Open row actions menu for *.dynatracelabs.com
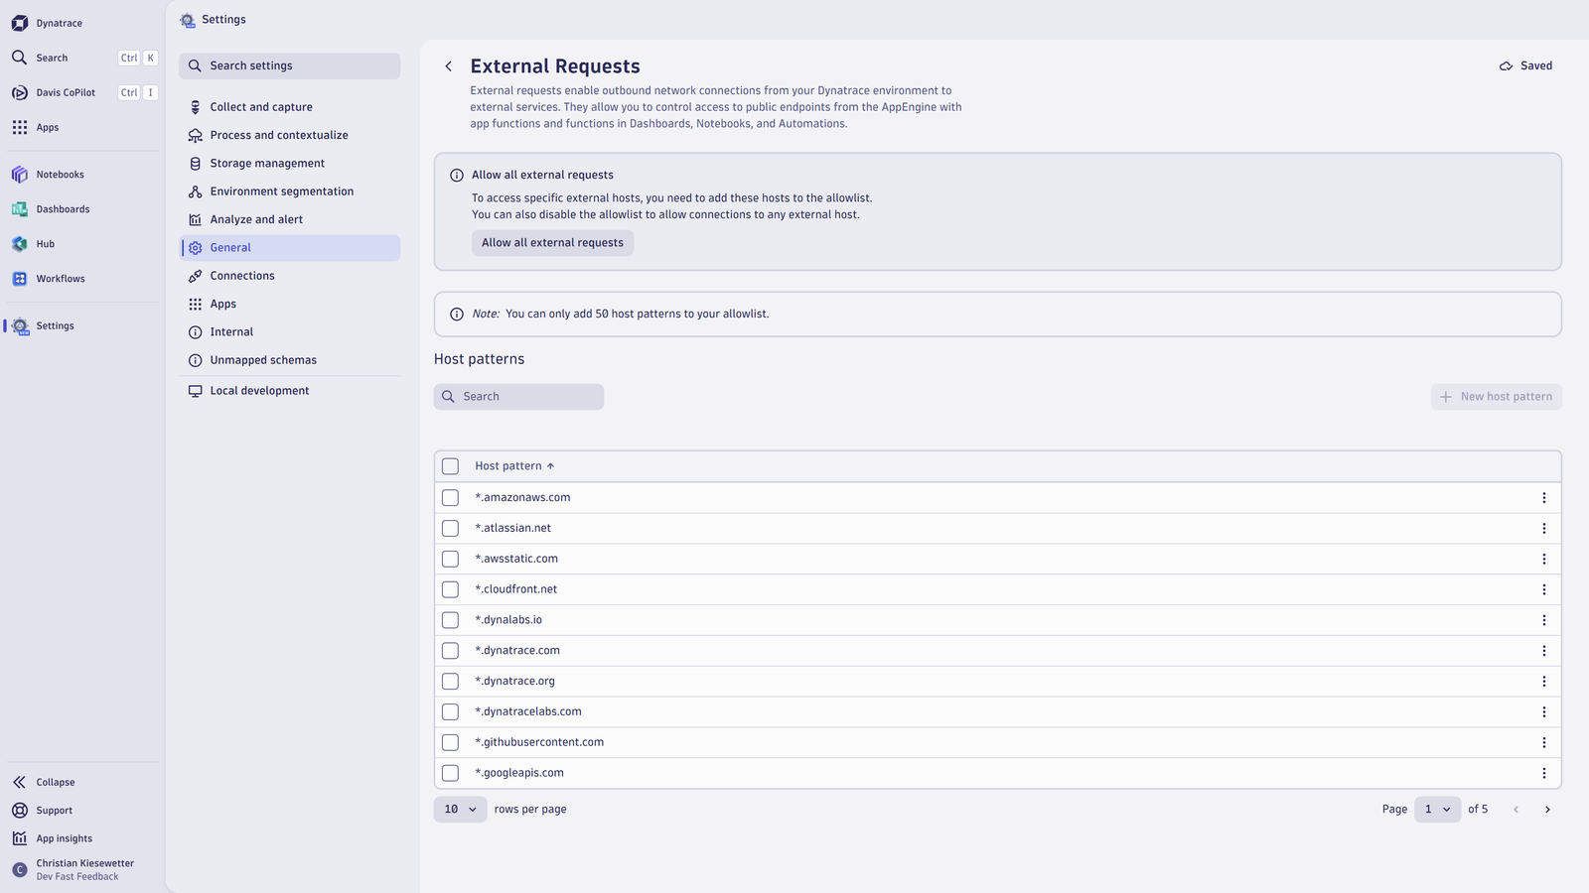Screen dimensions: 1589x893 tap(1544, 712)
